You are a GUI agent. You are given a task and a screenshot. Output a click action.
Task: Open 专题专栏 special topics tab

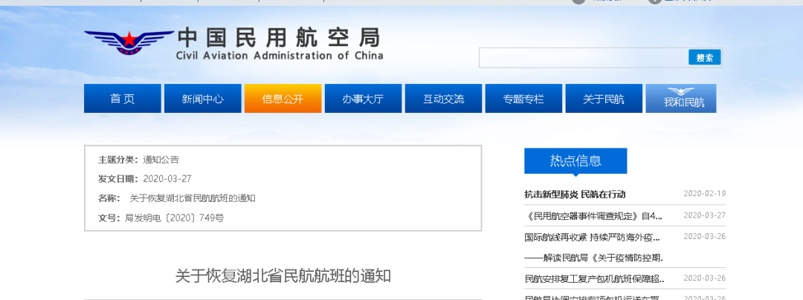click(x=523, y=99)
